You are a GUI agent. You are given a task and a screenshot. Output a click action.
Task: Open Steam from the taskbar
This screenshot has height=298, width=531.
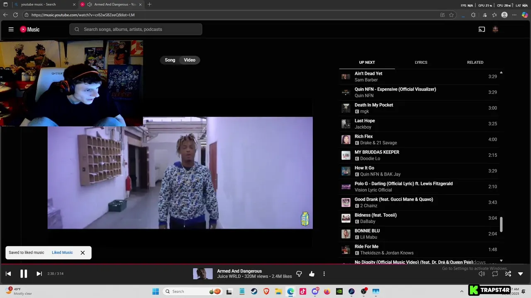[254, 291]
